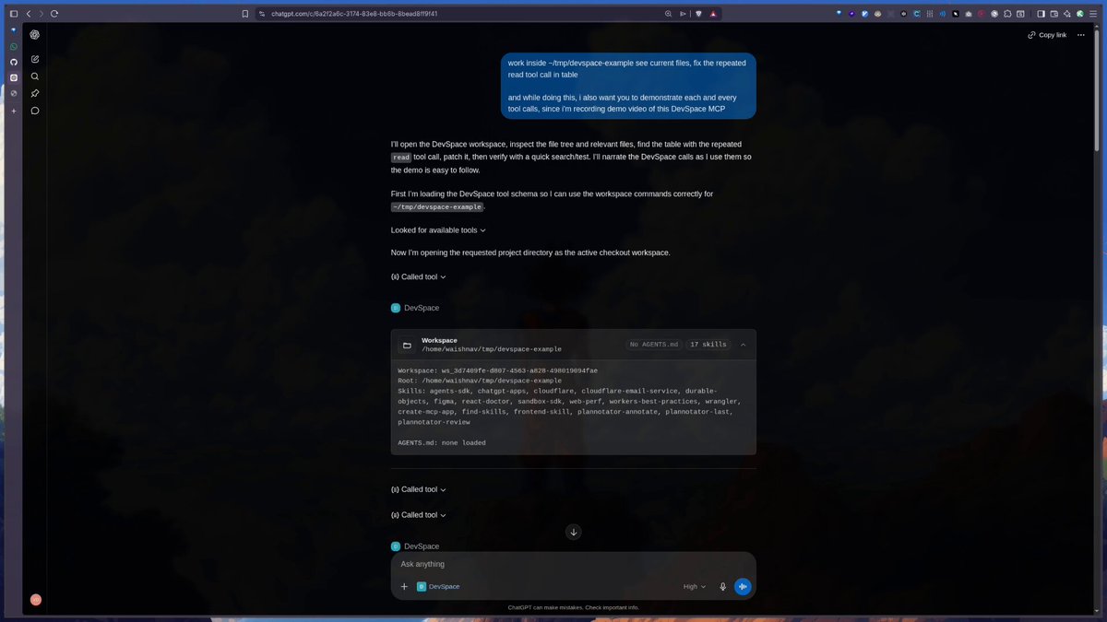
Task: Click the ChatGPT can make mistakes disclaimer
Action: click(x=574, y=607)
